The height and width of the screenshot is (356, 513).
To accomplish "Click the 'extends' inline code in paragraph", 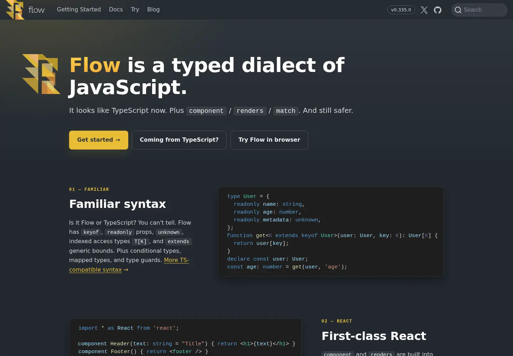I will [x=178, y=241].
